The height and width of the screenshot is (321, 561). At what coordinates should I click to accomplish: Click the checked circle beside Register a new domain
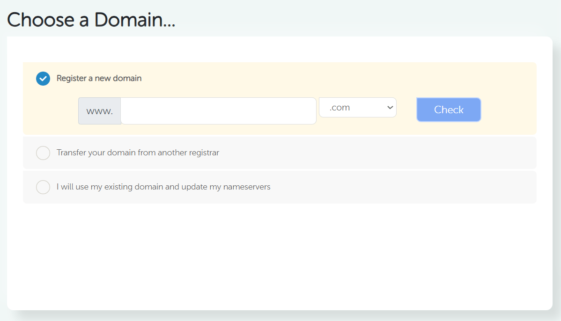tap(43, 78)
